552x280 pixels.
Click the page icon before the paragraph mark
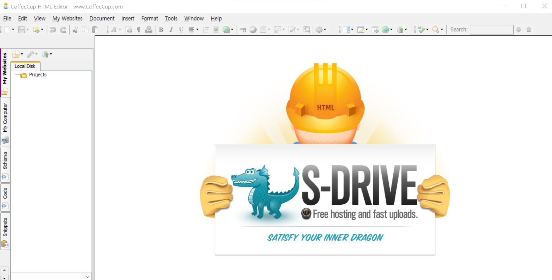pos(129,30)
